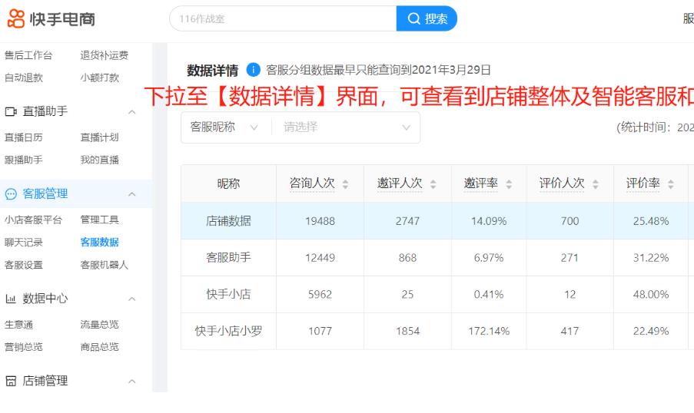The width and height of the screenshot is (694, 413).
Task: Open 生意通 in sidebar
Action: (18, 325)
